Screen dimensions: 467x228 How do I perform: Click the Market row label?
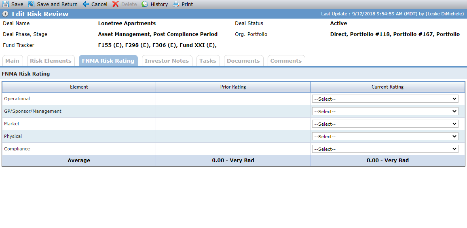(12, 124)
